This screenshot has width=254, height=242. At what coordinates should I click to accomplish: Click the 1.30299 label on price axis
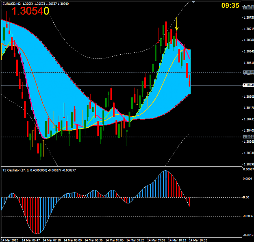(249, 165)
